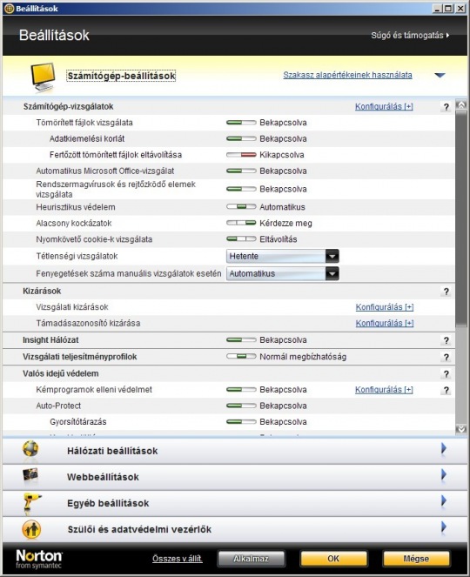Click the Webbeállítások cards icon

30,475
